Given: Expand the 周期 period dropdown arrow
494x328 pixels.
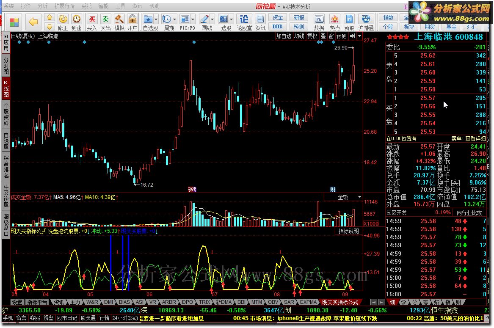Looking at the screenshot, I should coord(174,19).
